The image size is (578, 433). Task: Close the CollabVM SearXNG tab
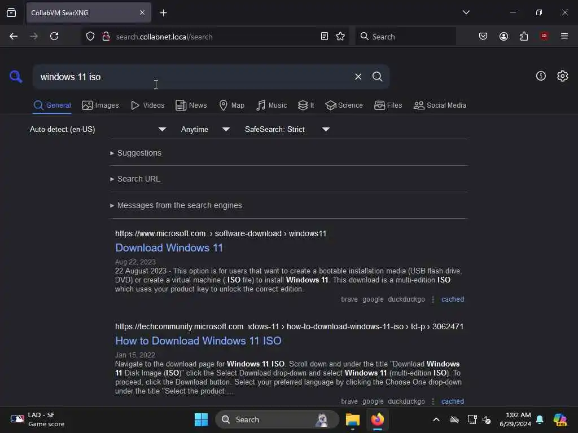142,12
